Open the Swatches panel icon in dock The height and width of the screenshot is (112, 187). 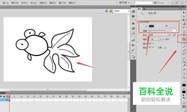pyautogui.click(x=133, y=16)
